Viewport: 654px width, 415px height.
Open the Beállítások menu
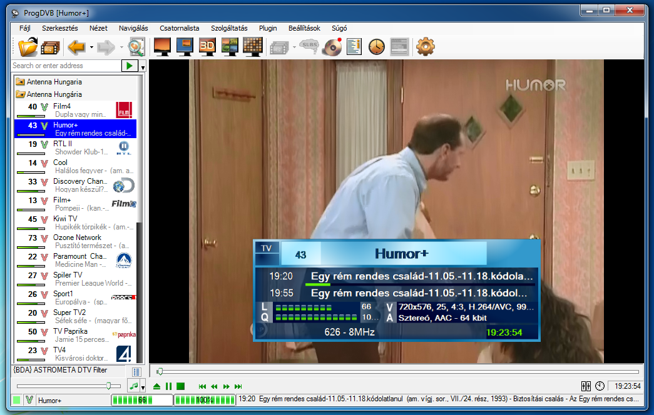(x=305, y=28)
